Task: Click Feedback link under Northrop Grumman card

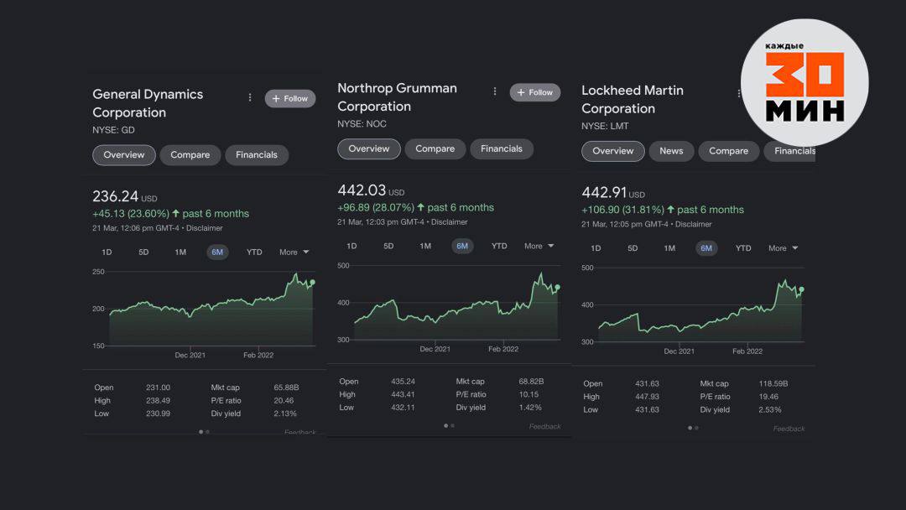Action: 544,427
